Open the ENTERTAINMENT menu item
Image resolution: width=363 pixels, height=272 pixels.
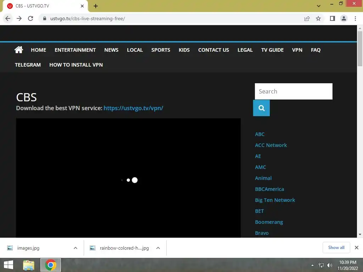pyautogui.click(x=75, y=50)
